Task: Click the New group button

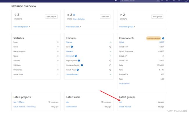Action: click(x=157, y=17)
